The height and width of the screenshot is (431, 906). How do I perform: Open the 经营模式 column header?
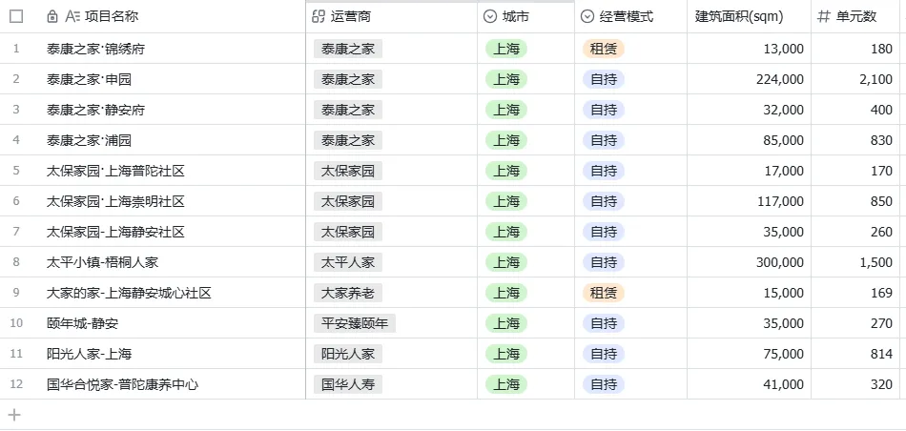pyautogui.click(x=630, y=16)
